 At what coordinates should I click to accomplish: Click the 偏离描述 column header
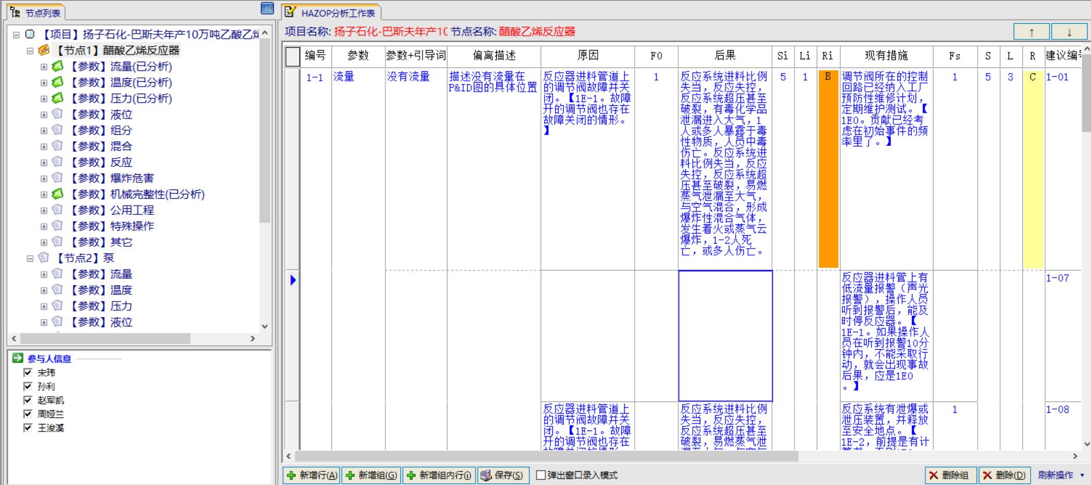(x=494, y=56)
